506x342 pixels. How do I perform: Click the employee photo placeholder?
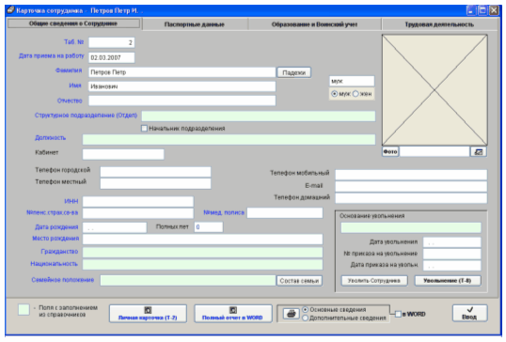(435, 90)
